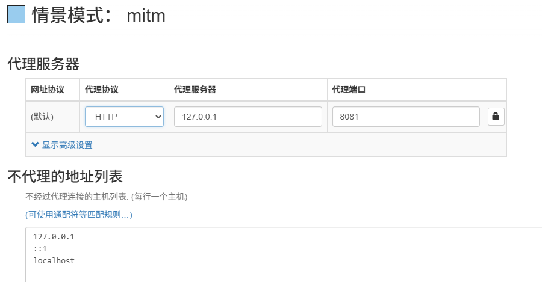Click the 网址协议 column header

(x=47, y=90)
